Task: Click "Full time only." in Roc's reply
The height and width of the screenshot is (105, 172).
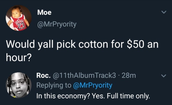Action: (x=128, y=96)
